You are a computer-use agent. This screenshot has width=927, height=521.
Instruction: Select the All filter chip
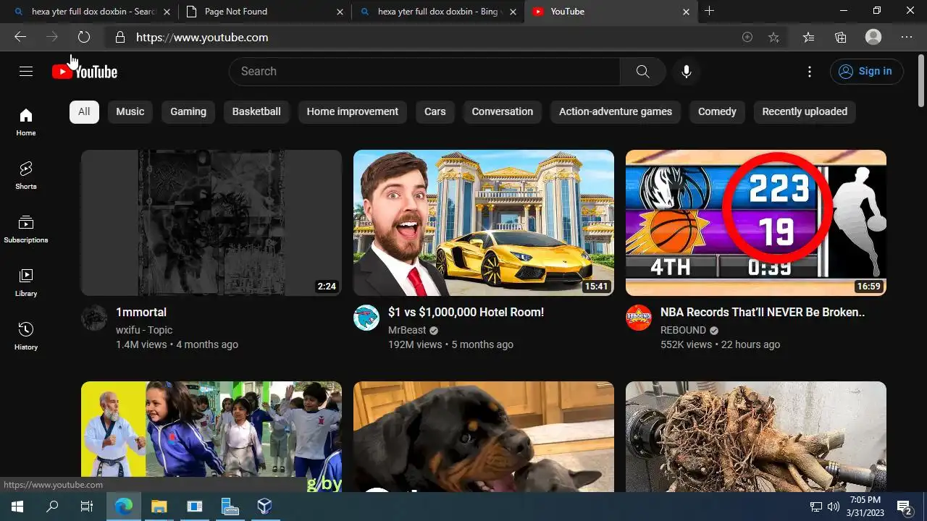84,111
